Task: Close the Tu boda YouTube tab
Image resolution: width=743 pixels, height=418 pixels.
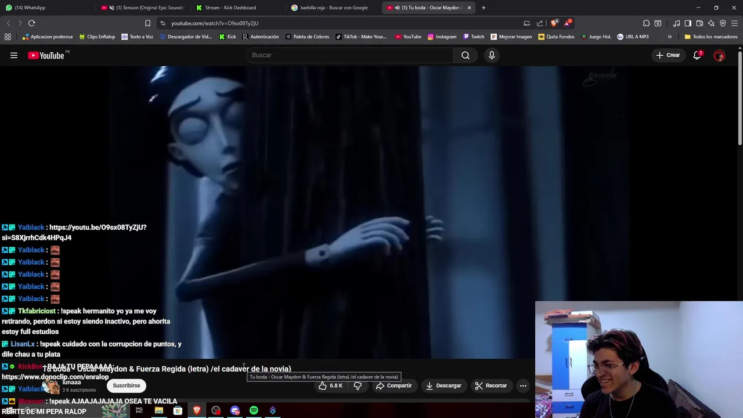Action: tap(469, 8)
